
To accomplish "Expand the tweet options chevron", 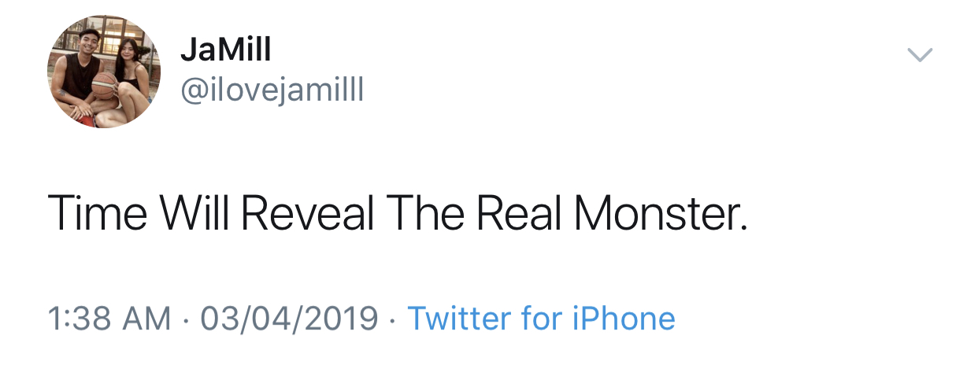I will [x=919, y=55].
